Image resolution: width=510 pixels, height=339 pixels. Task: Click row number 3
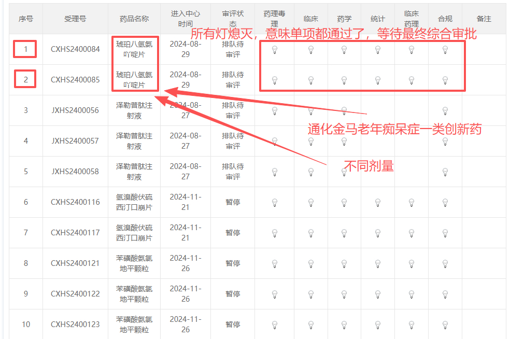pos(26,110)
